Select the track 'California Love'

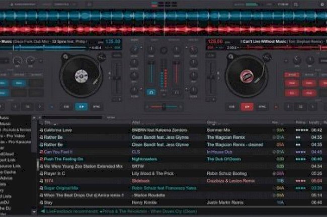pyautogui.click(x=58, y=130)
